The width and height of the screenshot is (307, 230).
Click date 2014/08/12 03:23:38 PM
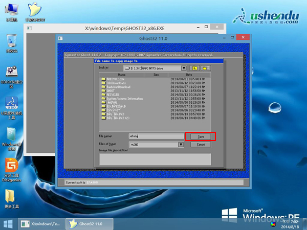188,83
